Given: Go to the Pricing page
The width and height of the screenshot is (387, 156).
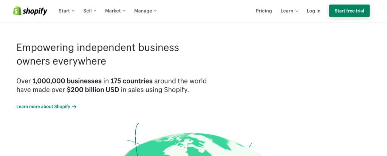Looking at the screenshot, I should [x=264, y=11].
